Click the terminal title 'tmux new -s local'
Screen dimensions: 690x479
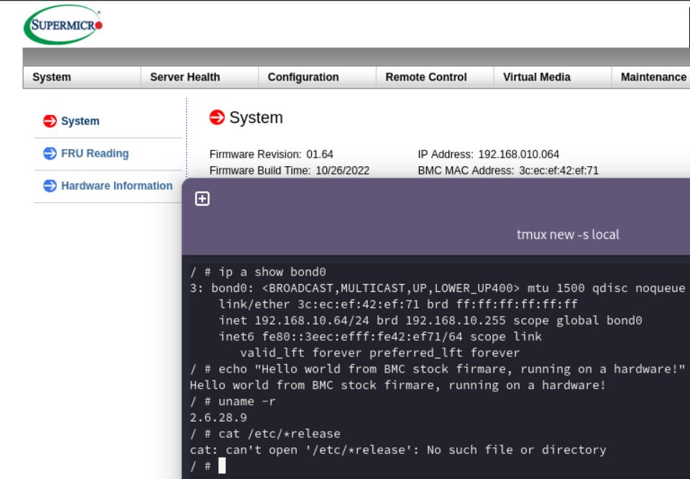(568, 234)
